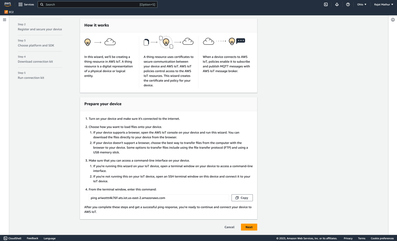
Task: Open the left navigation hamburger icon
Action: pyautogui.click(x=4, y=20)
